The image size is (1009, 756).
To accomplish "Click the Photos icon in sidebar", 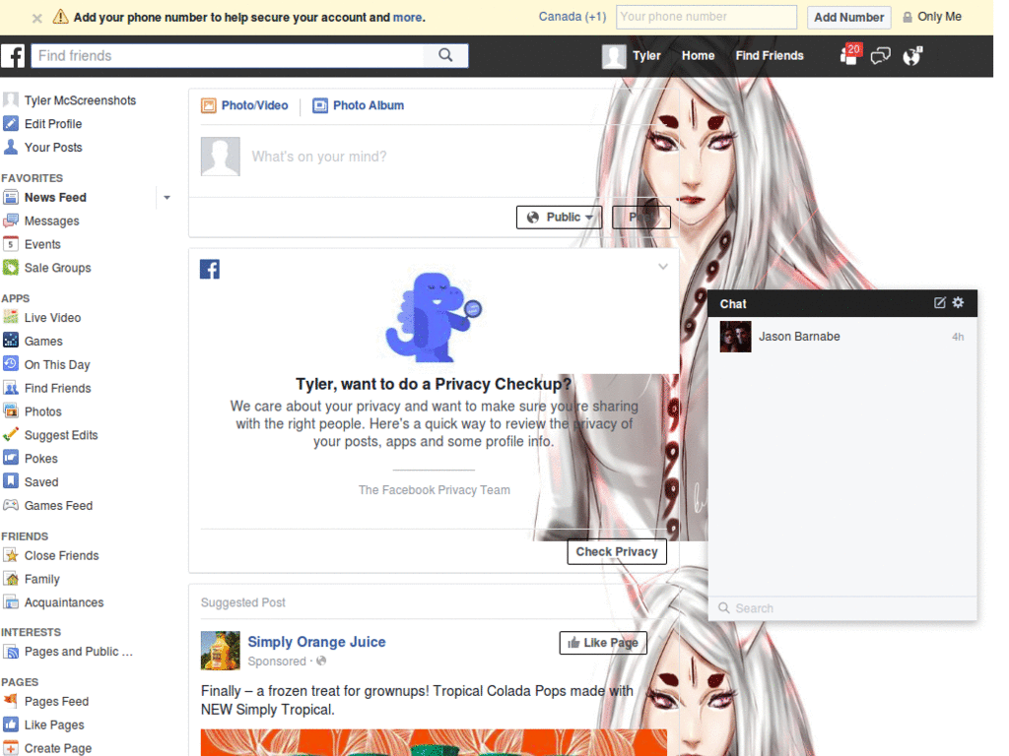I will point(10,410).
